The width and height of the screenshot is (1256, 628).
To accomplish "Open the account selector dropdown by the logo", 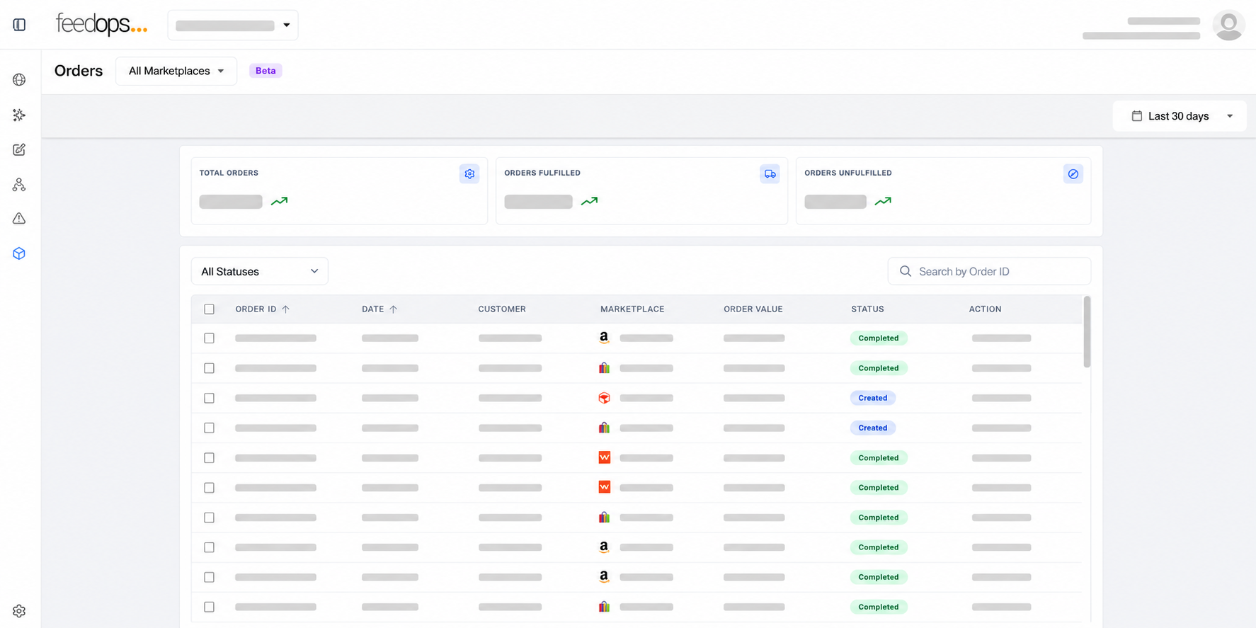I will (x=233, y=25).
